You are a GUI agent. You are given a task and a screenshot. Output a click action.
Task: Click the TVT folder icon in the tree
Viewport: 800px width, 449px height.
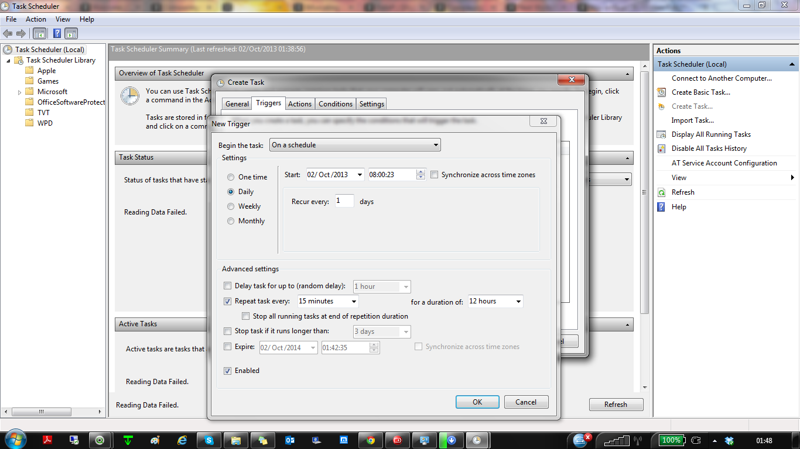click(29, 113)
